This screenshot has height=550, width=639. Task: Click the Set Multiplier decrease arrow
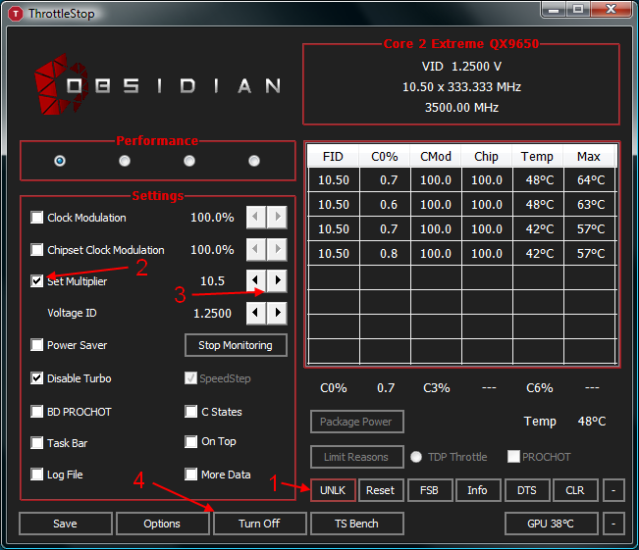click(256, 281)
